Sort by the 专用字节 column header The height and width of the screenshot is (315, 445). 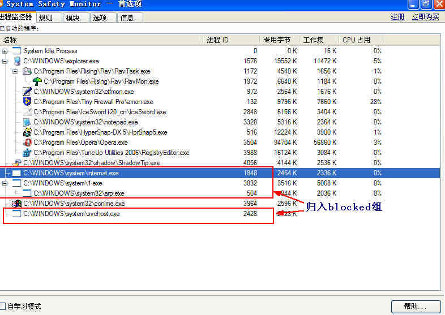[279, 40]
